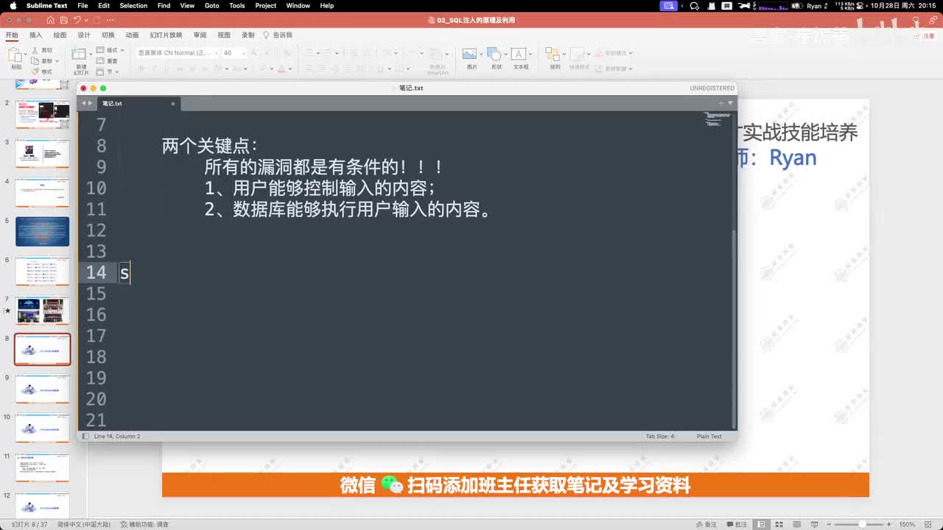943x530 pixels.
Task: Click the Sublime tab forward arrow
Action: click(x=91, y=103)
